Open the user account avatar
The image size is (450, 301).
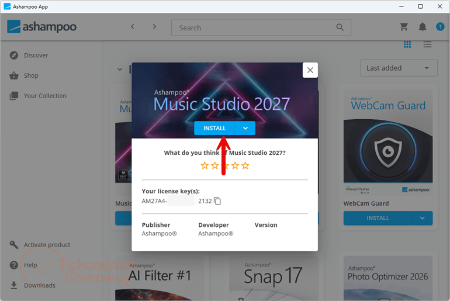click(x=440, y=27)
